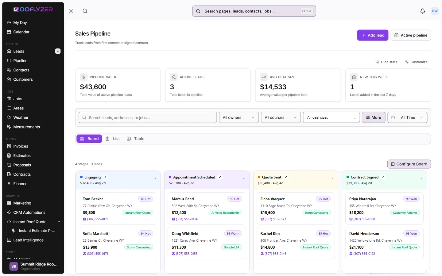Click the 86 Warm score badge
Screen dimensions: 442x276
click(233, 234)
